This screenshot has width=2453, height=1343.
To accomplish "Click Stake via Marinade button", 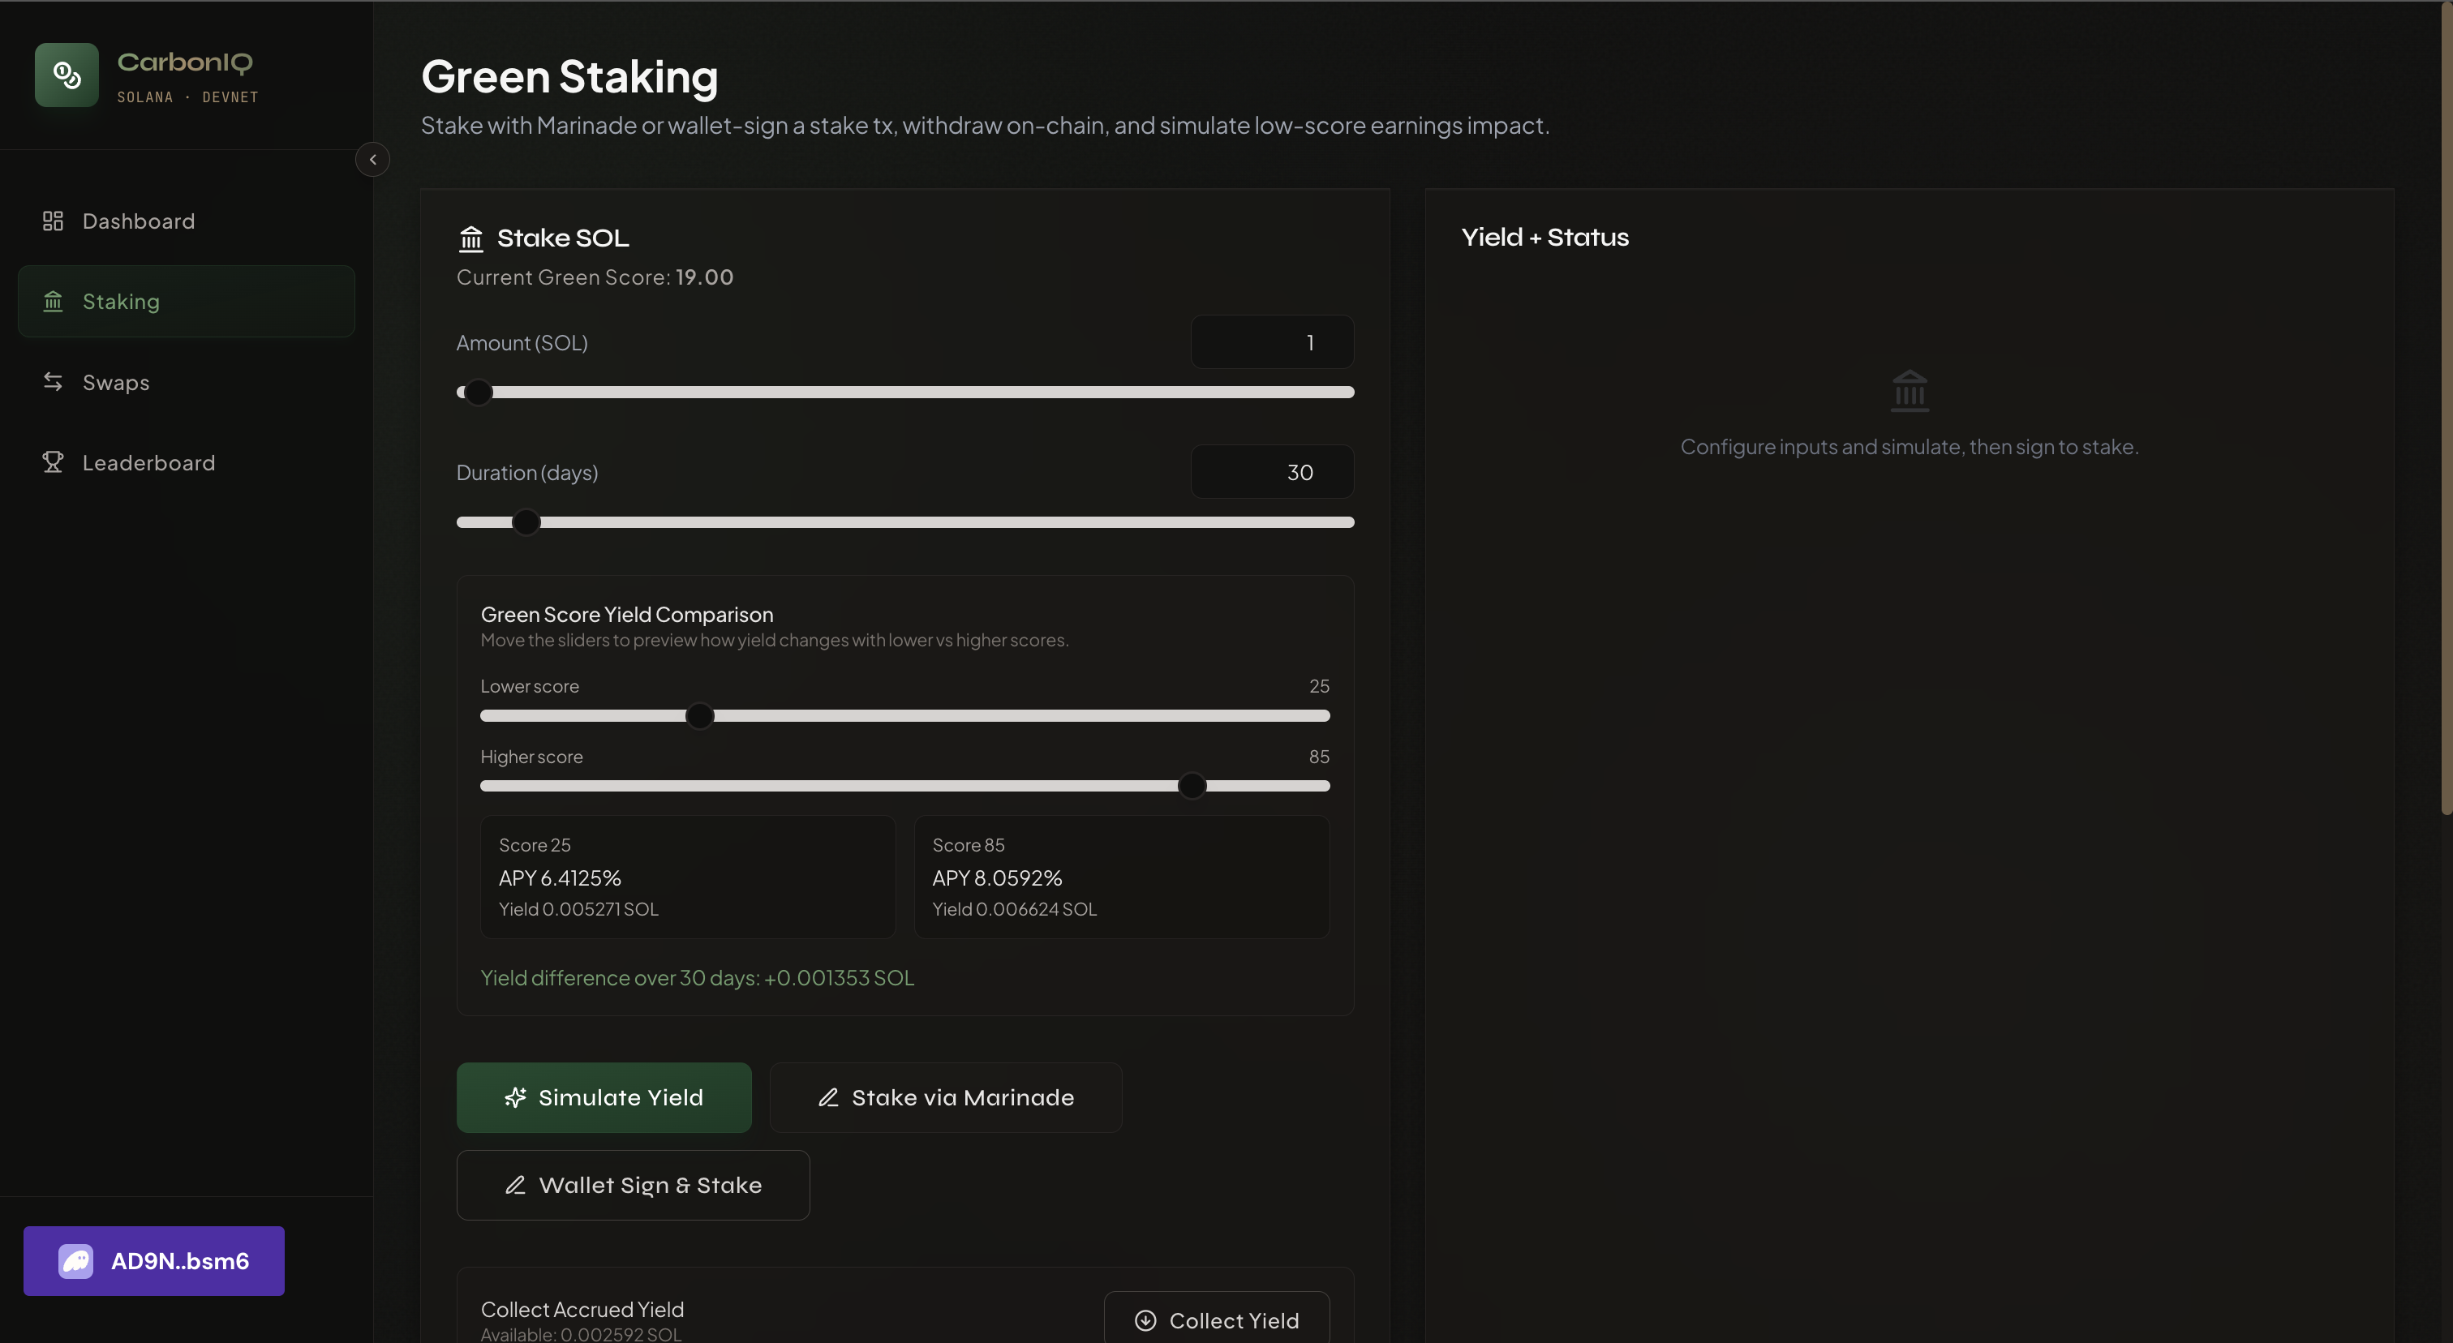I will click(x=946, y=1096).
